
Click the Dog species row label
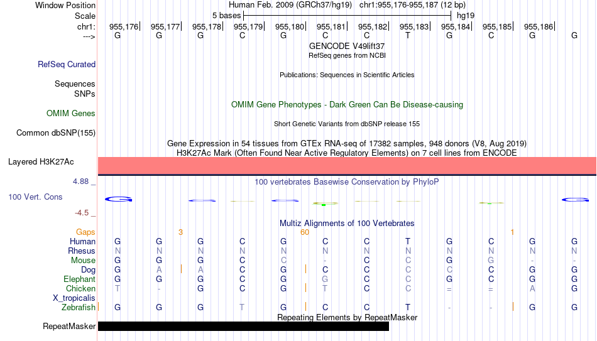(x=88, y=270)
